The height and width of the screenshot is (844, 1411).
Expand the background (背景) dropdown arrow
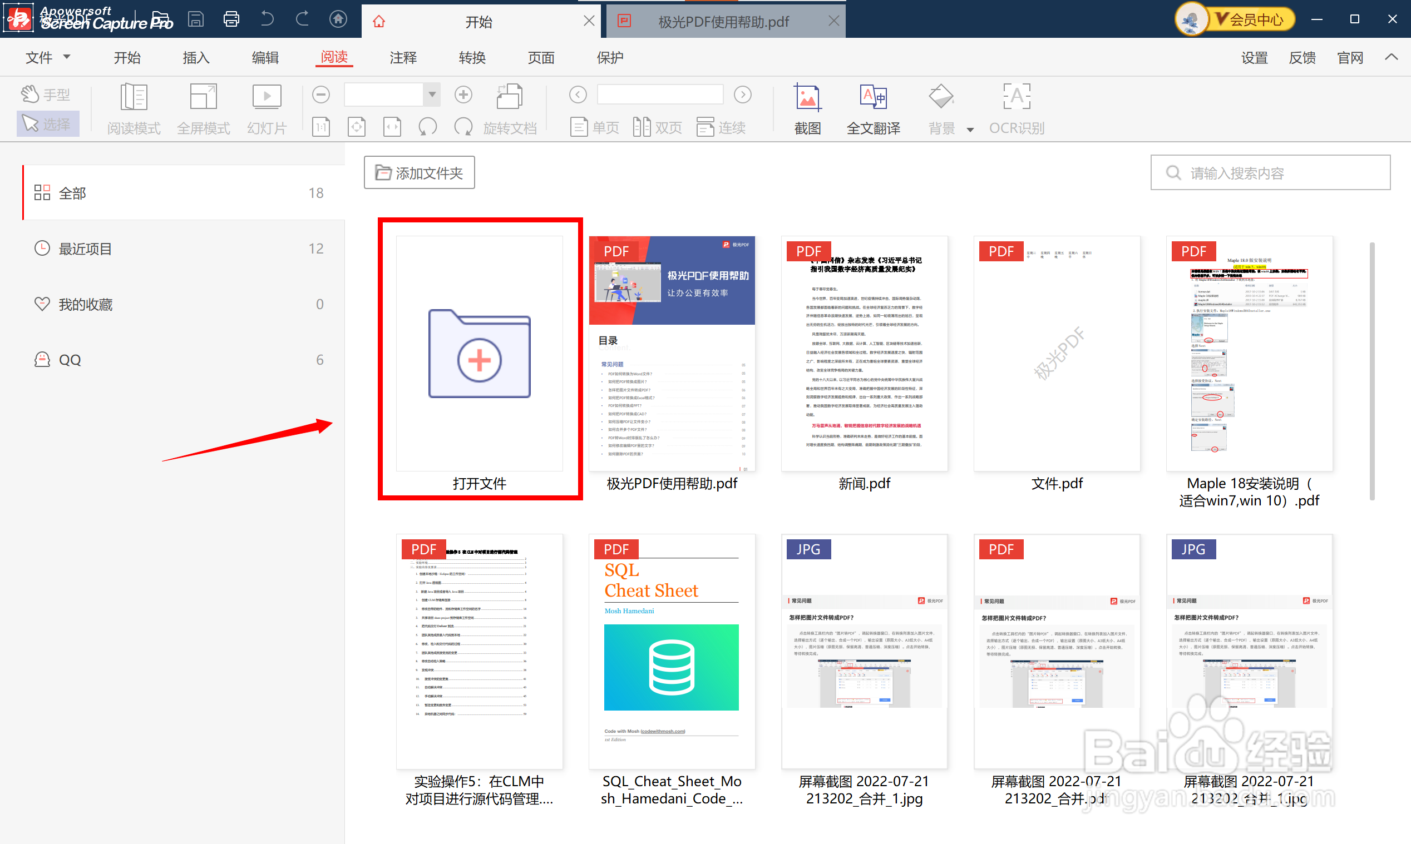click(970, 130)
